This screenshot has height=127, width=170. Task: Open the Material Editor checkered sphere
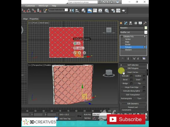[x=107, y=11]
